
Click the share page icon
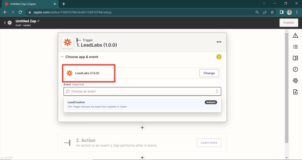click(265, 12)
